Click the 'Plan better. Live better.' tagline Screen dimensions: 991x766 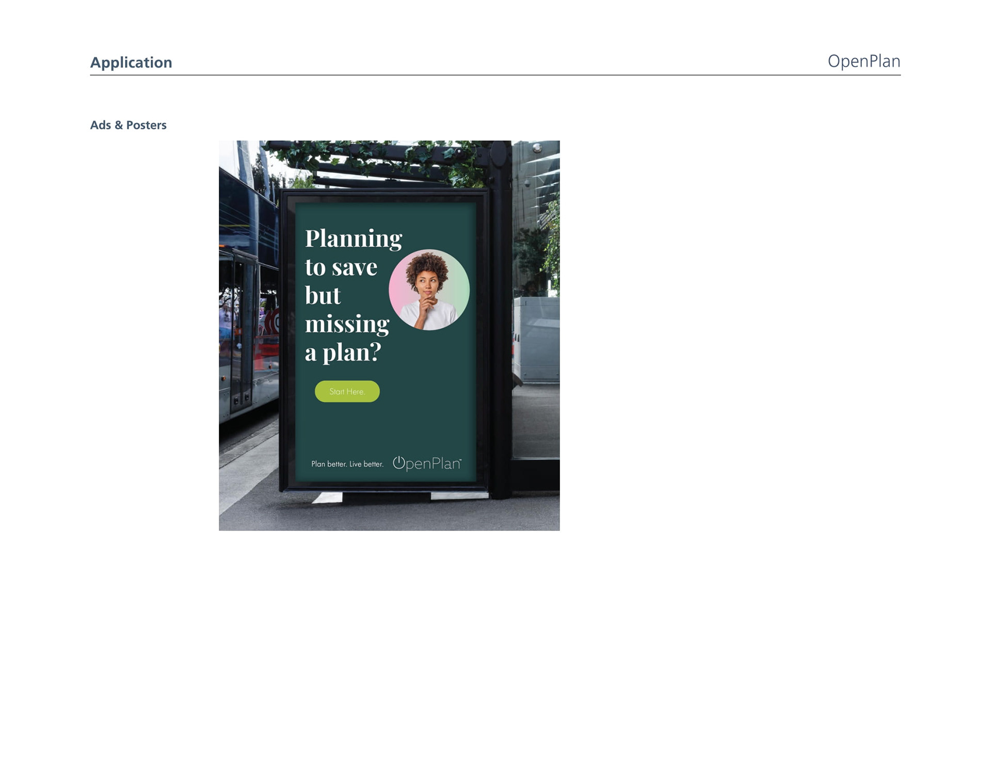(x=347, y=464)
